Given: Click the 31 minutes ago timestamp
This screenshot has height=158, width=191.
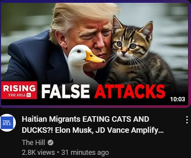Looking at the screenshot, I should (85, 152).
